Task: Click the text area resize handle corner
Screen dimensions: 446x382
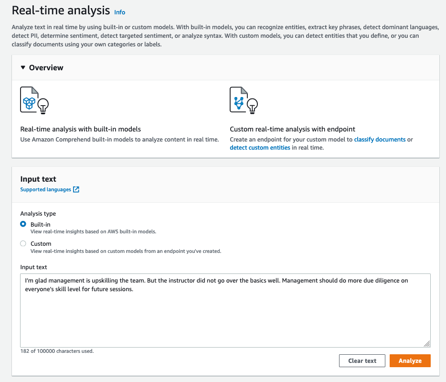Action: coord(427,344)
